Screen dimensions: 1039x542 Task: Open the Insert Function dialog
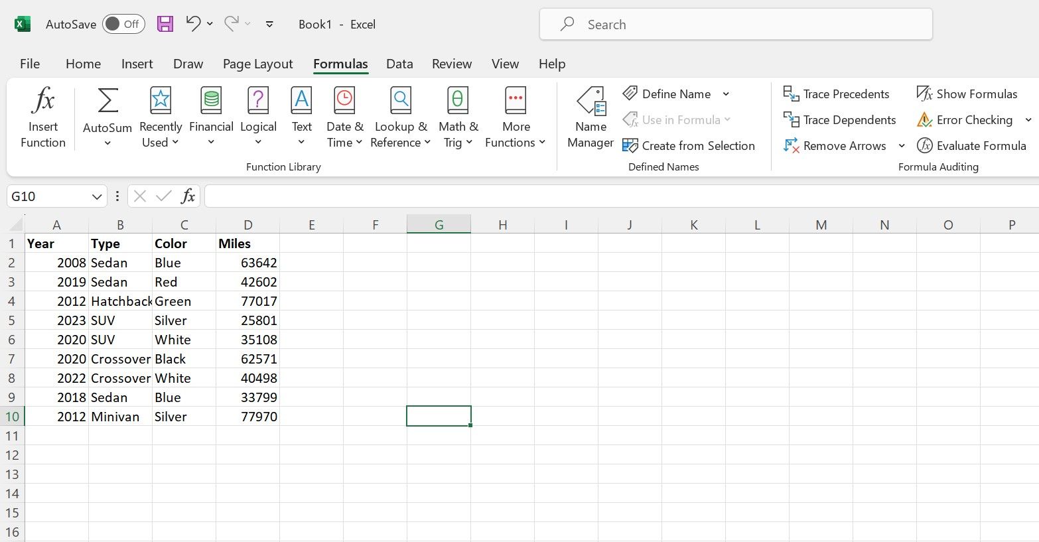click(x=42, y=117)
